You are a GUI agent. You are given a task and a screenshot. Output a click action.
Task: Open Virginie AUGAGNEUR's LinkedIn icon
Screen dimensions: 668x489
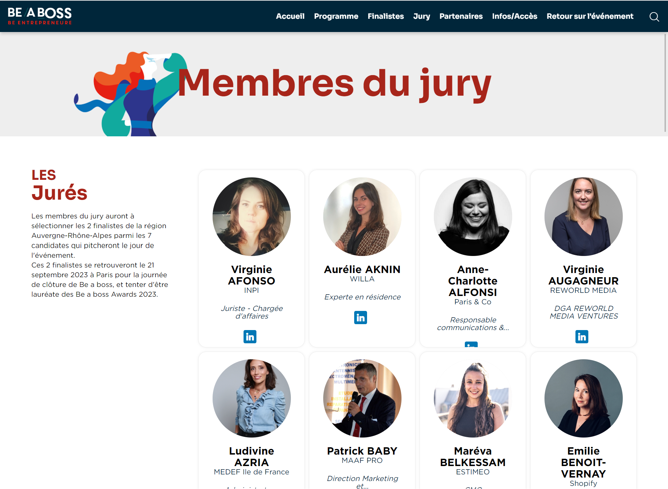pyautogui.click(x=582, y=336)
